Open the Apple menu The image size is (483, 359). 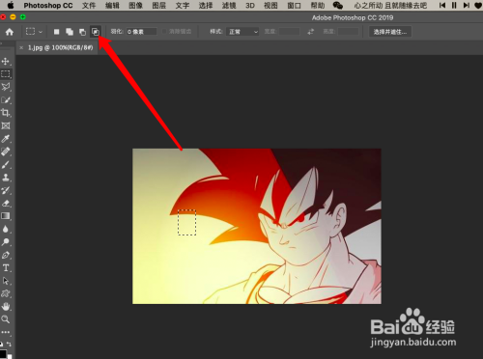click(11, 5)
